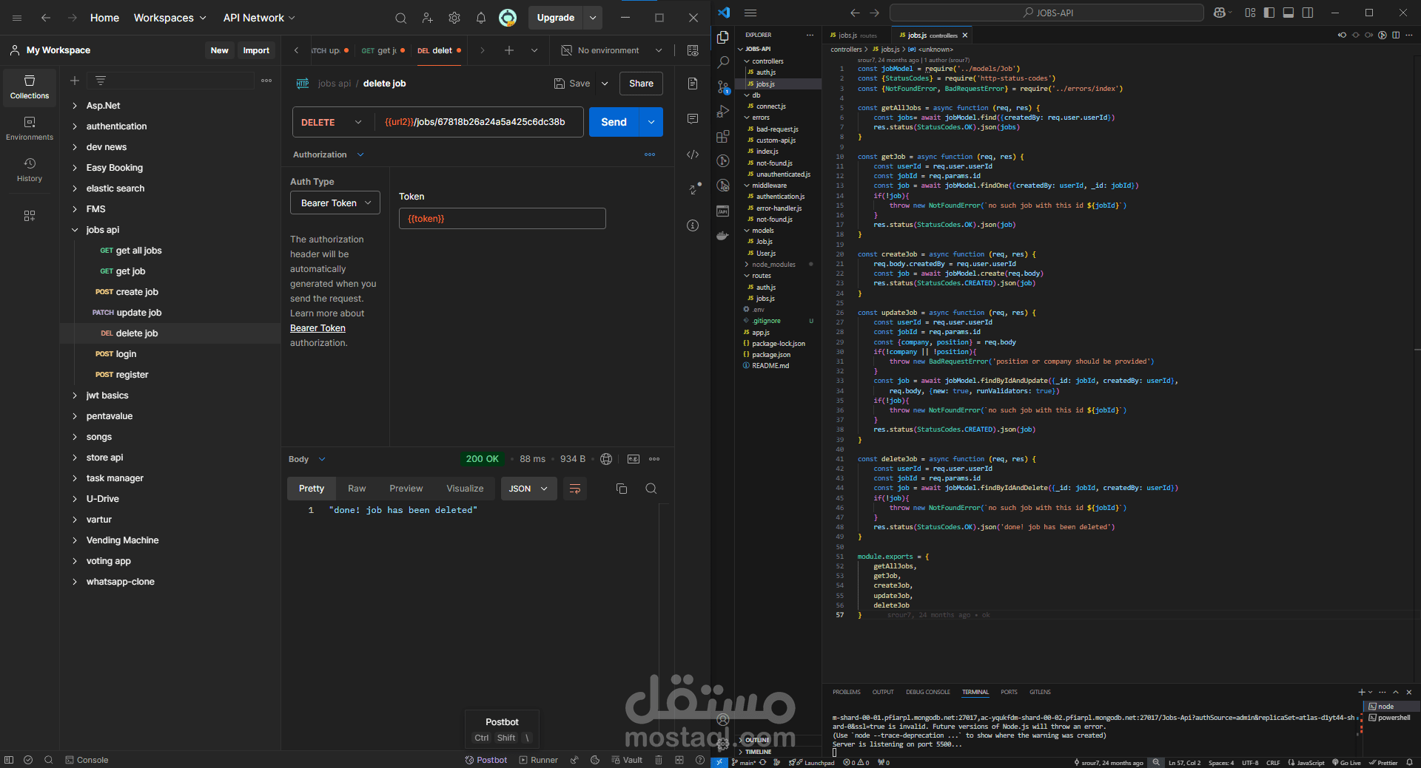Viewport: 1421px width, 768px height.
Task: Search within the Postman response body
Action: 651,489
